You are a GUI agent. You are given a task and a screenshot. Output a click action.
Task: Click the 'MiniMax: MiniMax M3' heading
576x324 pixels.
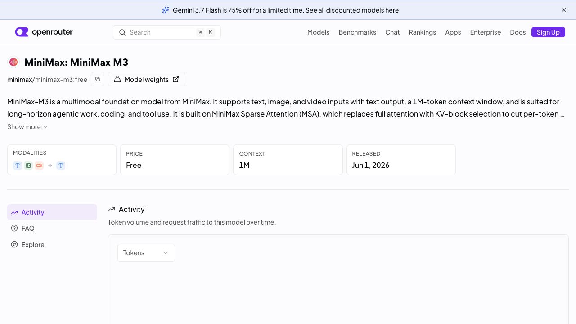pos(76,62)
